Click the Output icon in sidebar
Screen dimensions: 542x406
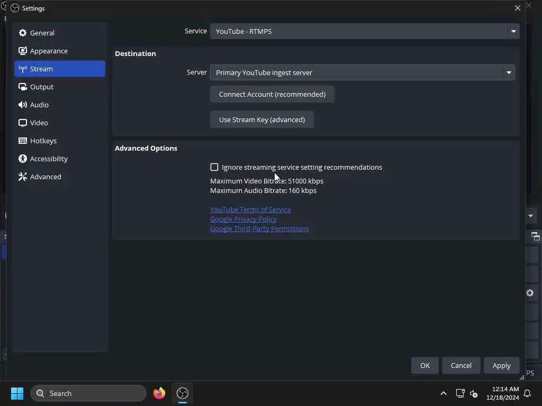coord(23,87)
